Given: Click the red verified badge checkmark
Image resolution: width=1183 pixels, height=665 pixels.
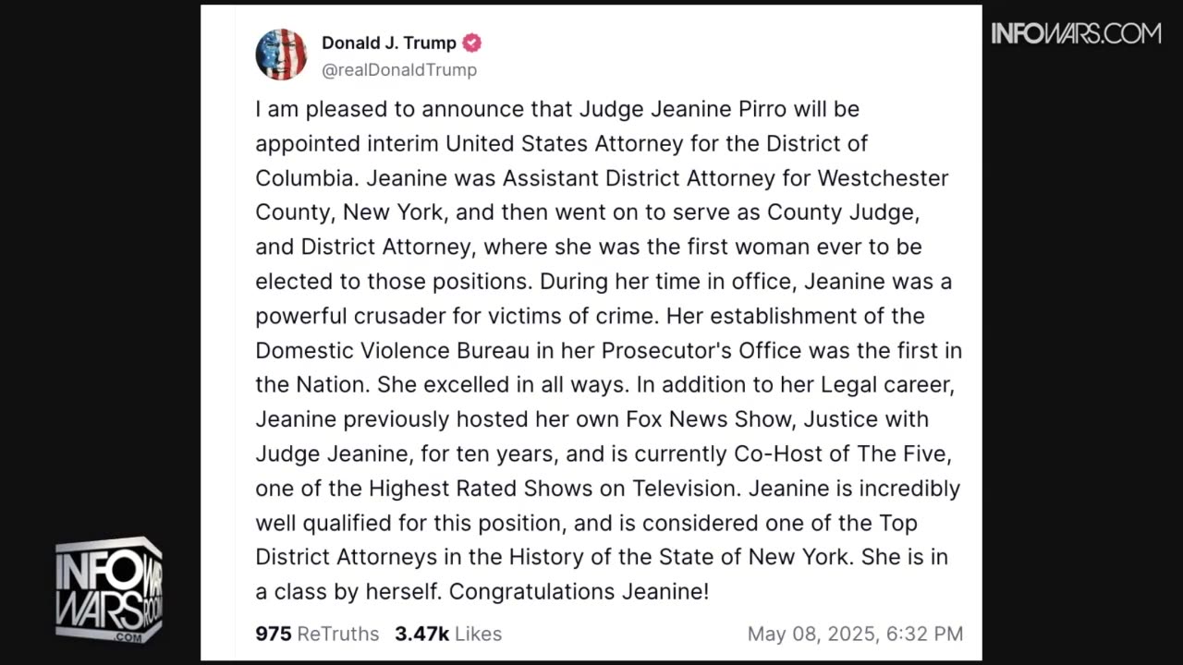Looking at the screenshot, I should point(472,42).
